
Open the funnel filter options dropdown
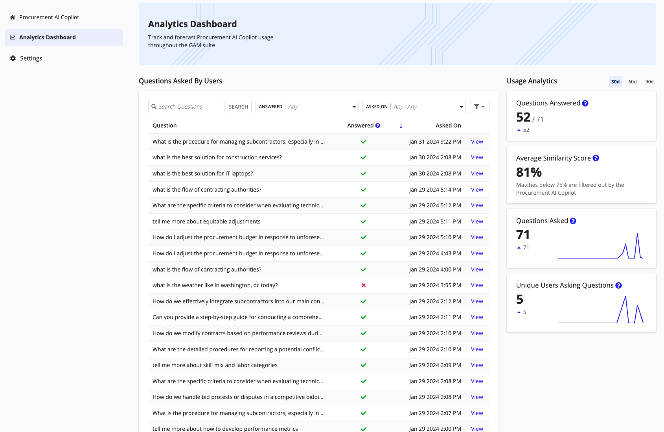pos(480,107)
